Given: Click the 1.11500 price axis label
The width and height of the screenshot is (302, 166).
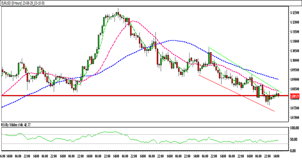Looking at the screenshot, I should point(295,32).
